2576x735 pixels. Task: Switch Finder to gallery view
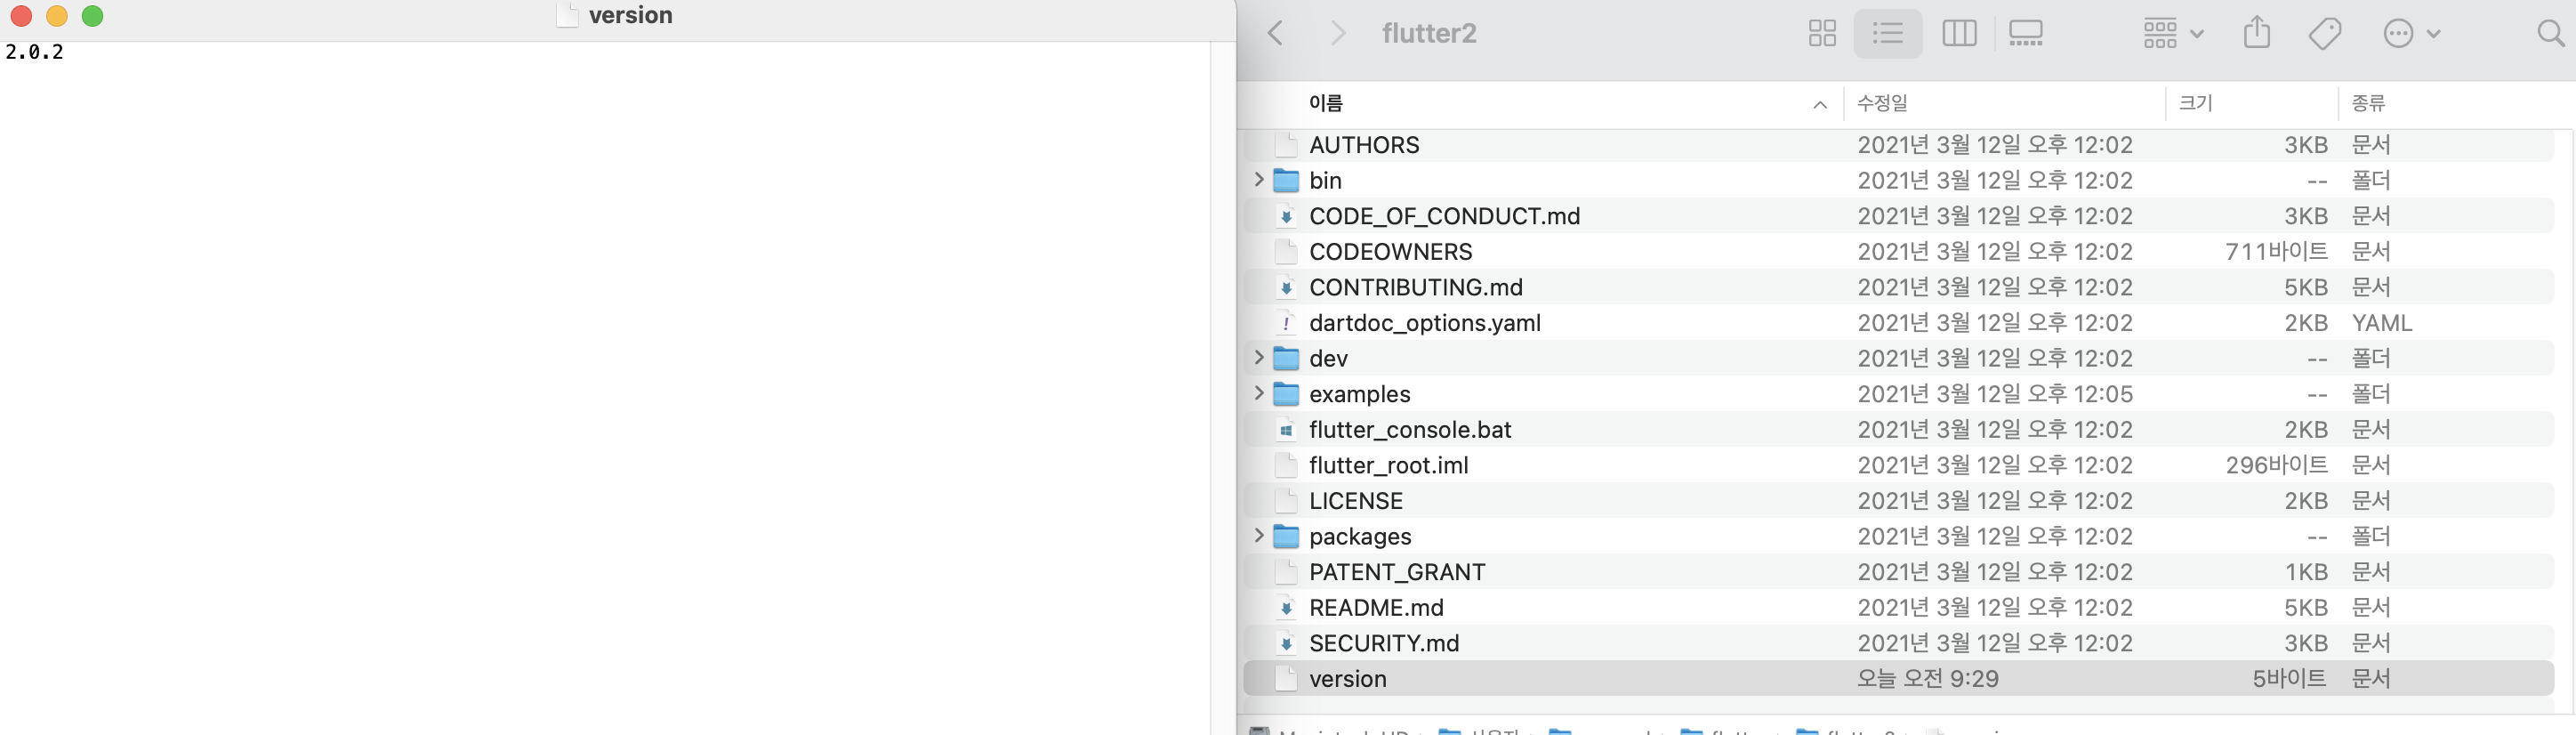pos(2025,33)
